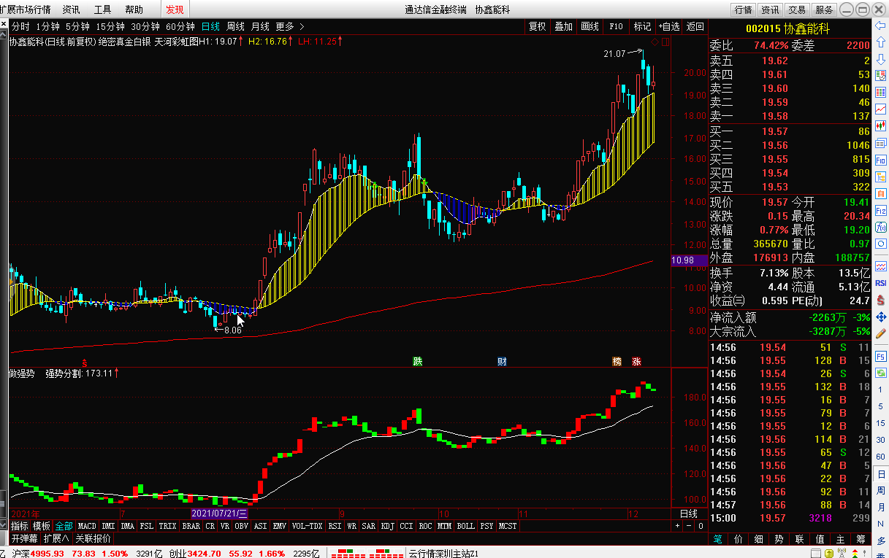Switch to the 交易 top tab
The height and width of the screenshot is (558, 889).
[x=797, y=9]
